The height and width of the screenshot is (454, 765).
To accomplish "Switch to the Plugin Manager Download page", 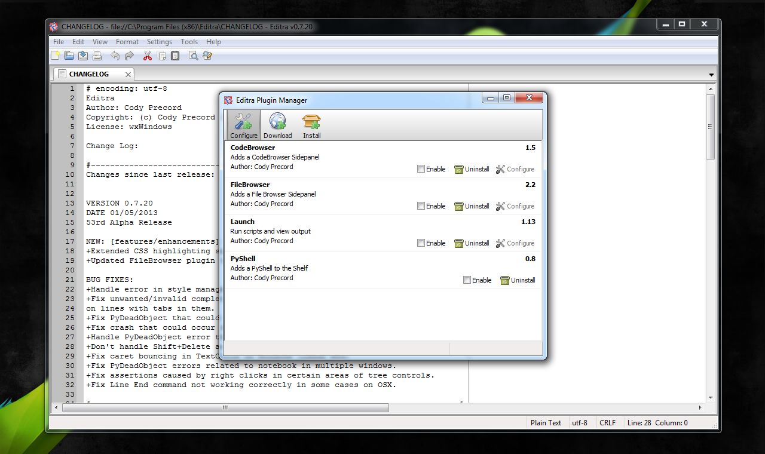I will coord(277,125).
